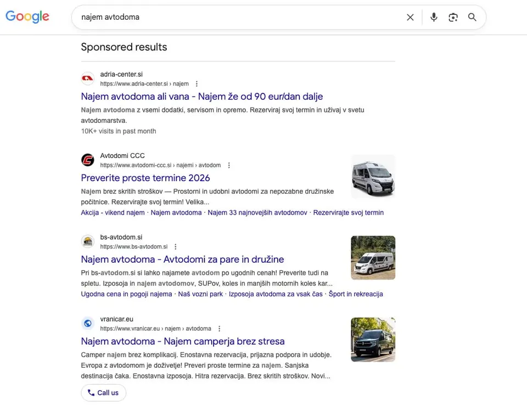Open the three-dot menu for the adria-center.si result

point(197,83)
